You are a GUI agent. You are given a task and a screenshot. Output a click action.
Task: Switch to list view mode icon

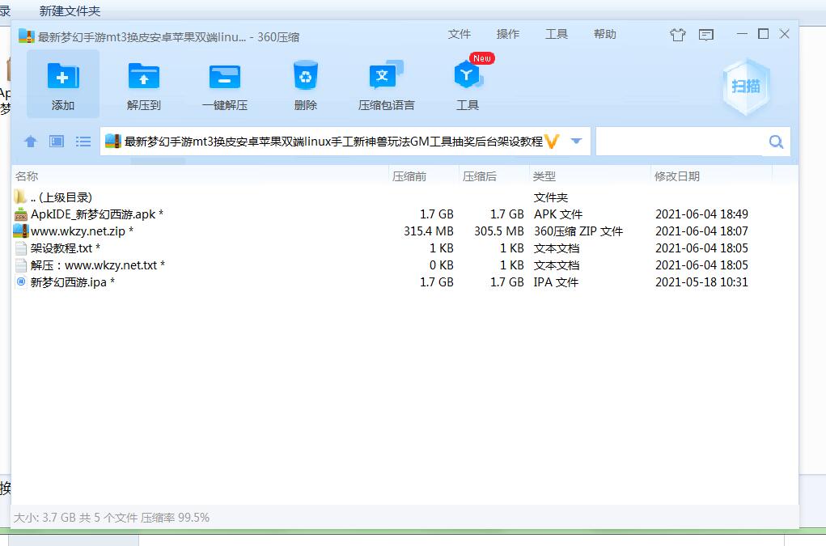coord(83,142)
